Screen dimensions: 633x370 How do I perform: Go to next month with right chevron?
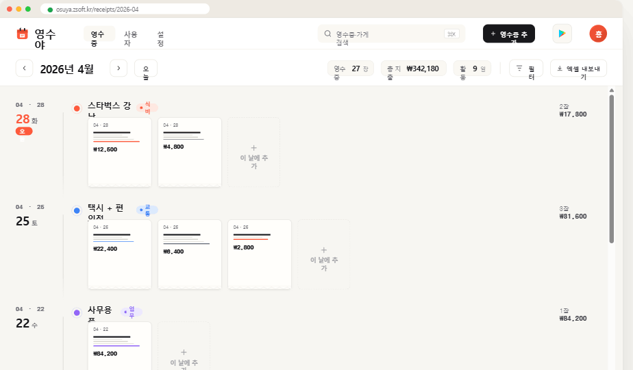pyautogui.click(x=119, y=68)
